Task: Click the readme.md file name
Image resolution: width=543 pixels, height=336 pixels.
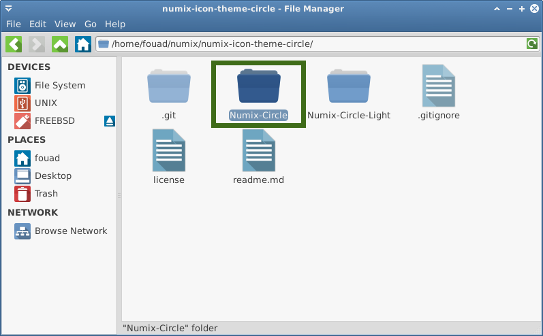Action: (258, 180)
